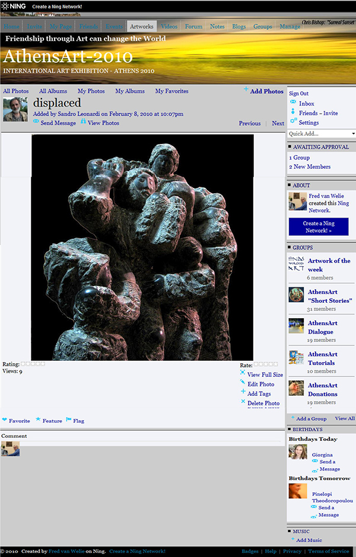Click the heart Favorite icon
Image resolution: width=356 pixels, height=557 pixels.
pos(5,420)
